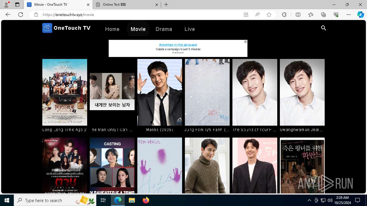Open Task View on the taskbar

tap(103, 200)
